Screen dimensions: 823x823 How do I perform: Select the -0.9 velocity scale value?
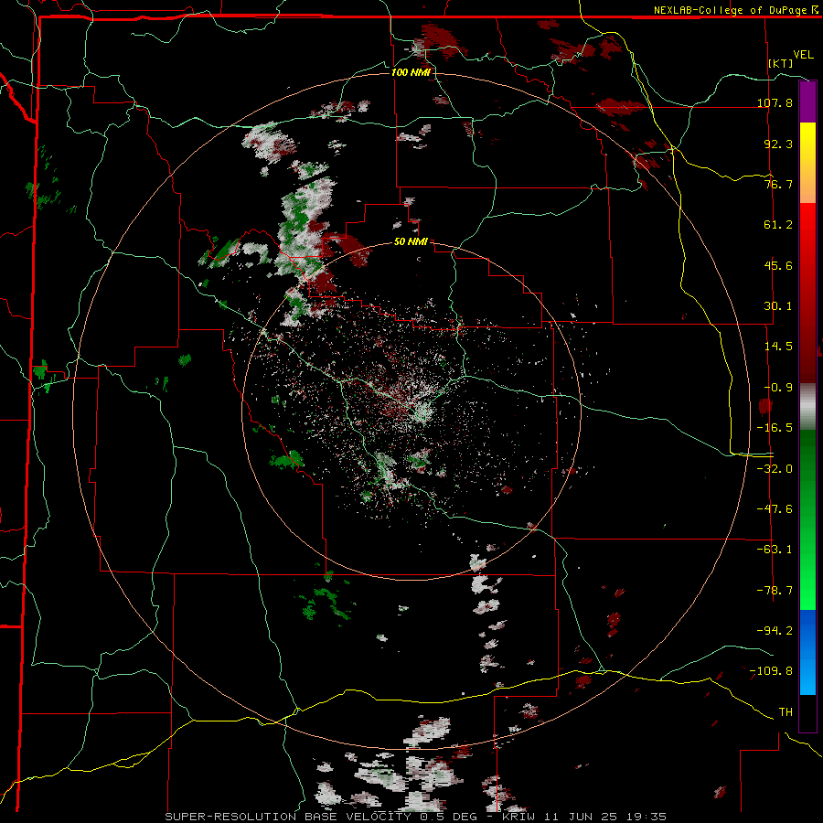(x=778, y=388)
